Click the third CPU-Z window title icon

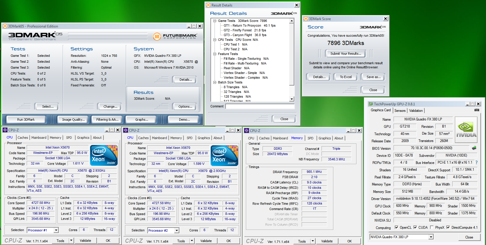click(x=247, y=130)
